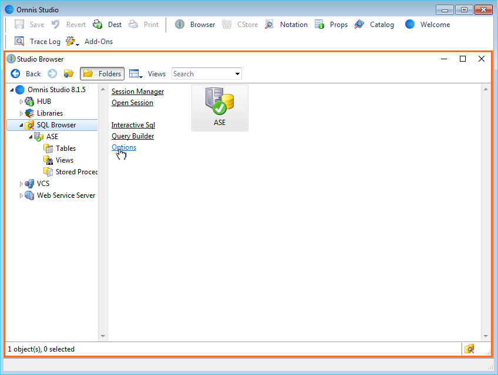498x375 pixels.
Task: Open the SQL Browser Options link
Action: coord(124,147)
